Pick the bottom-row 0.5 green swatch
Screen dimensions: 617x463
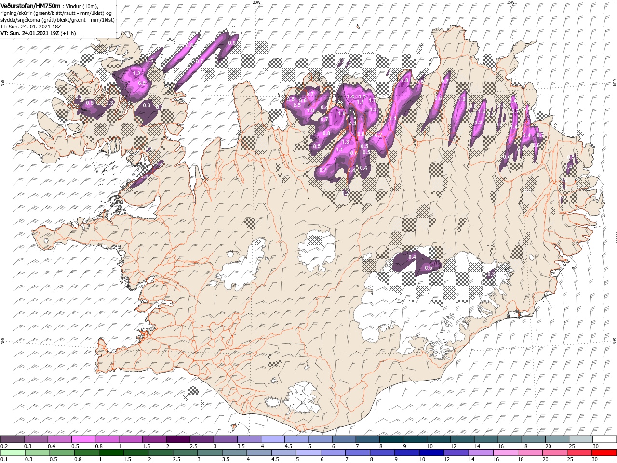(62, 453)
